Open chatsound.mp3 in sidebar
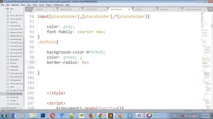The width and height of the screenshot is (213, 119). pyautogui.click(x=16, y=32)
